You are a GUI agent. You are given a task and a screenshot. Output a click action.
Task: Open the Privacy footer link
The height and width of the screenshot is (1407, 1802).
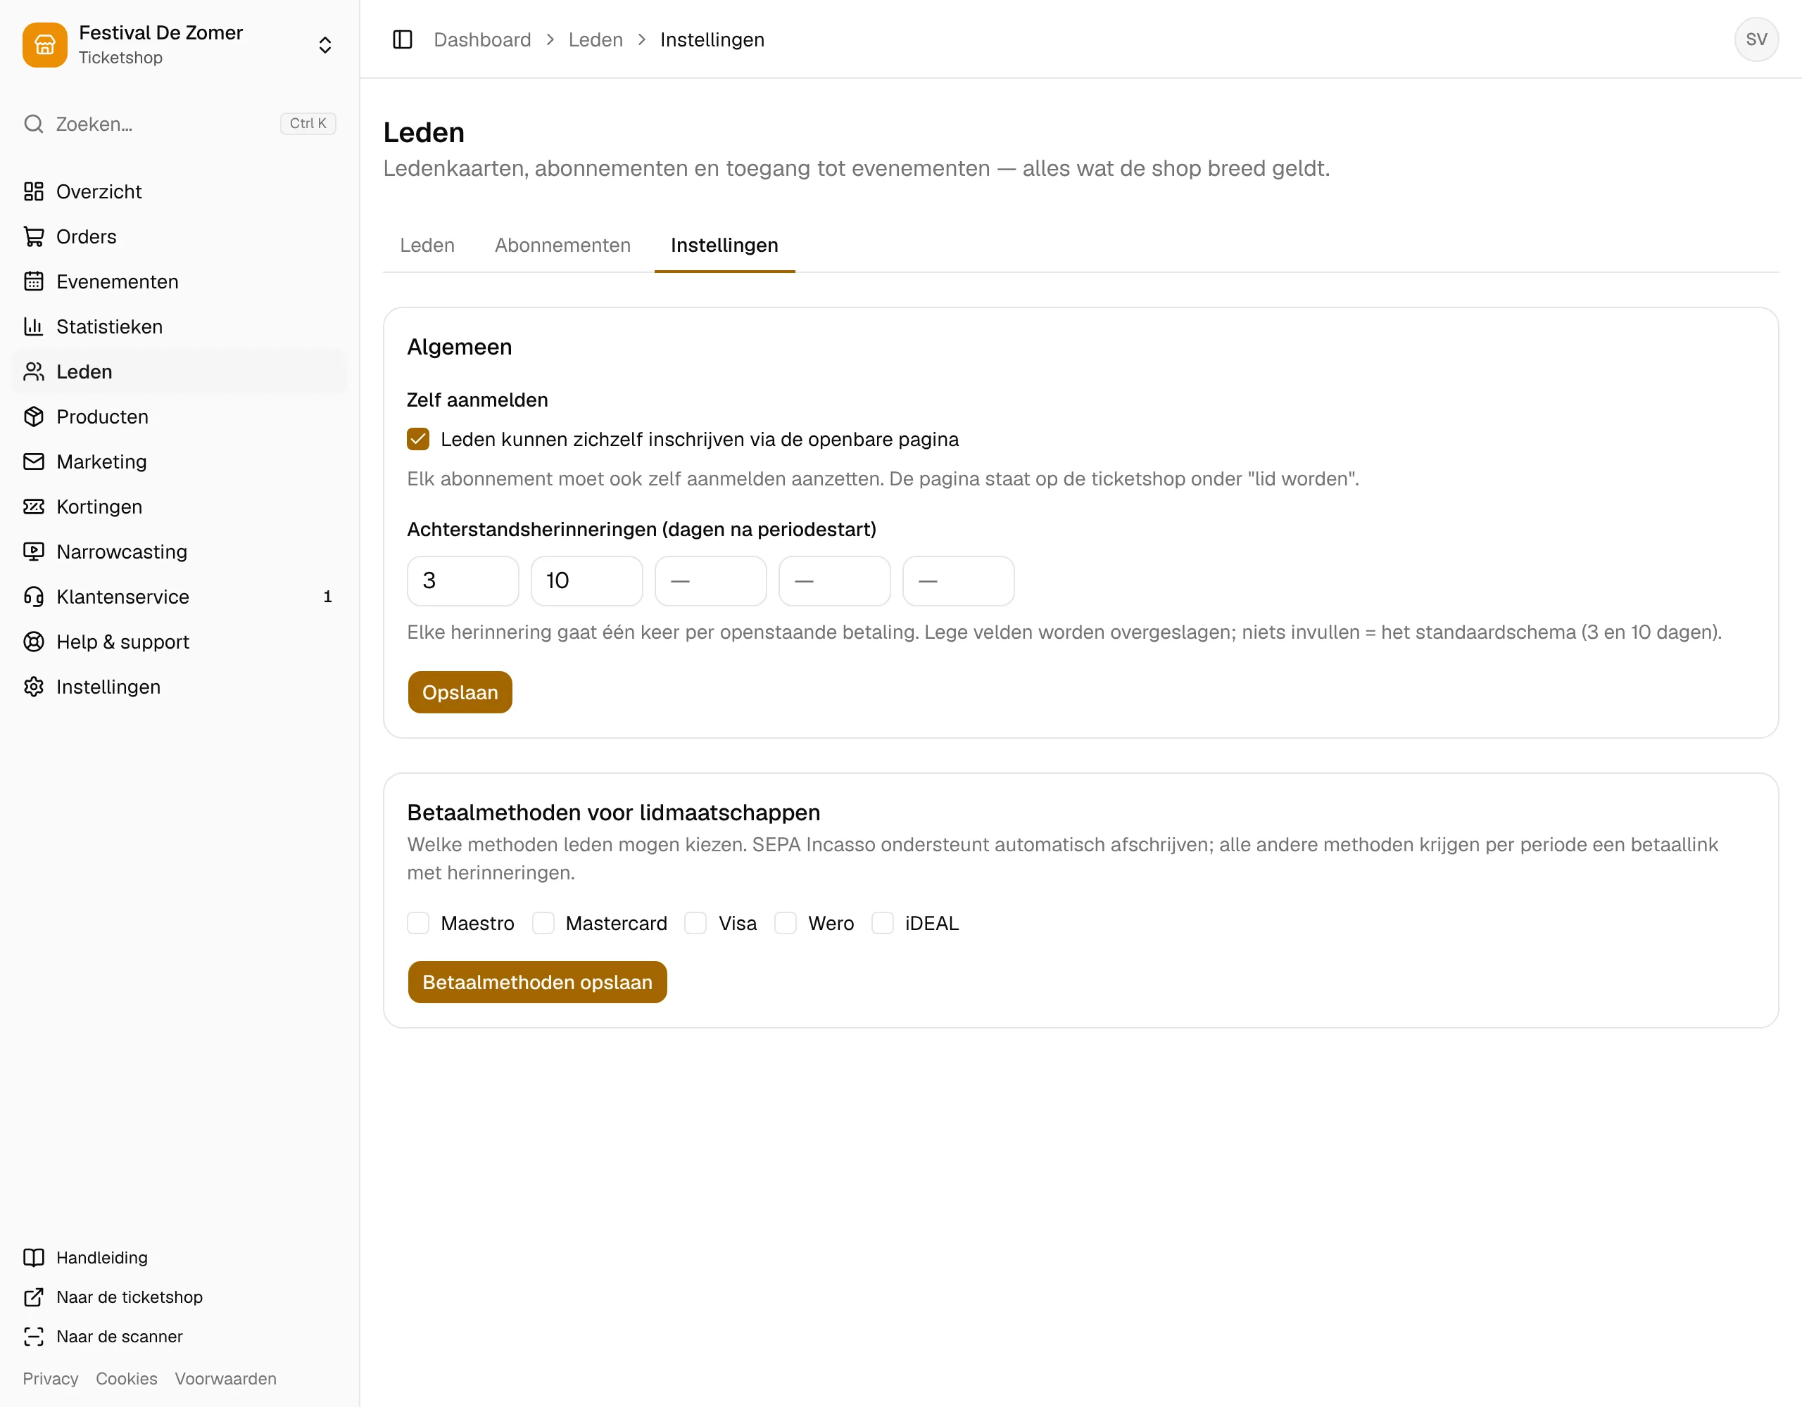point(51,1379)
